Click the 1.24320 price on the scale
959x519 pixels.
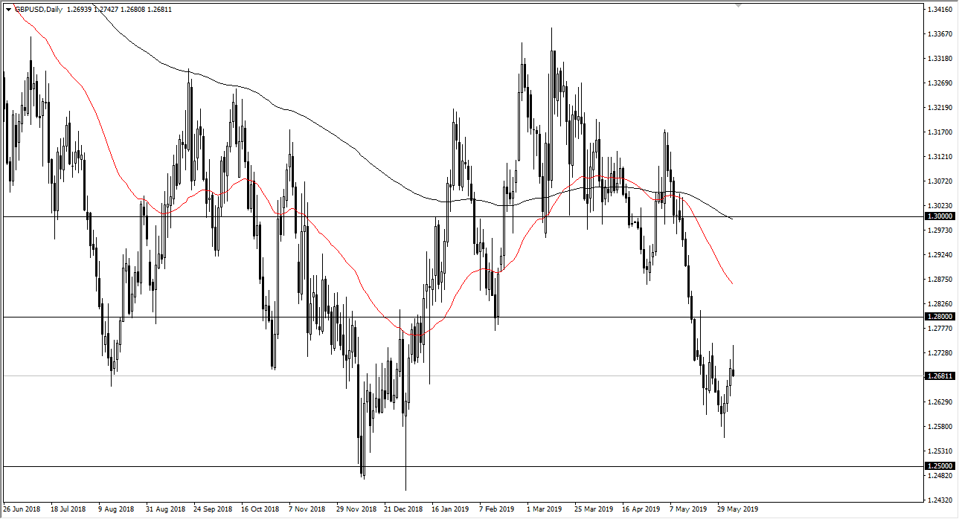point(940,500)
